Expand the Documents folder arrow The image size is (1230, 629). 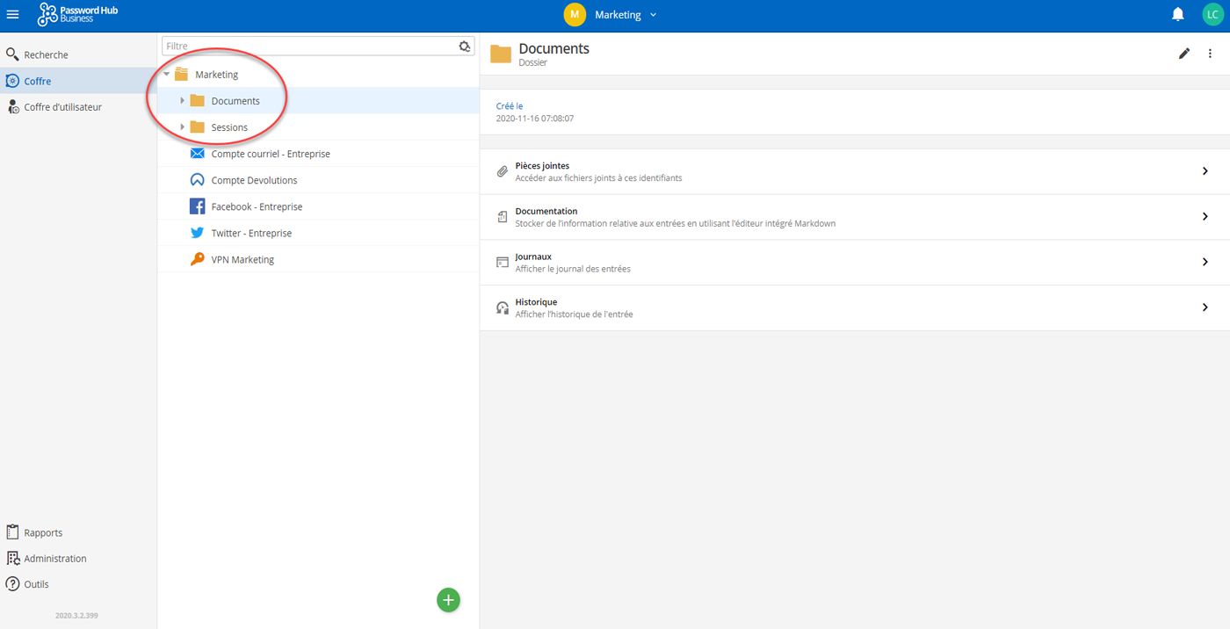tap(183, 101)
